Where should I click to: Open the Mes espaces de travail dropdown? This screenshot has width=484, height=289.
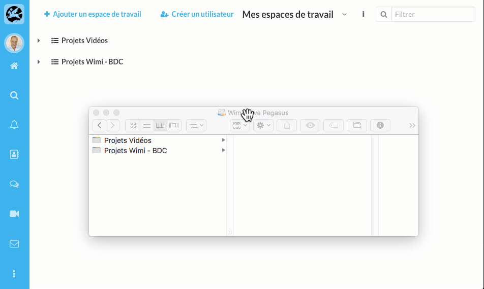(345, 15)
